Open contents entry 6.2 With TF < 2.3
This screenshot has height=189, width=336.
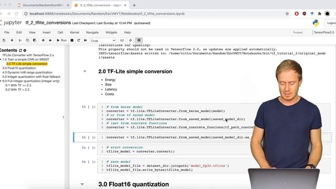coord(17,89)
